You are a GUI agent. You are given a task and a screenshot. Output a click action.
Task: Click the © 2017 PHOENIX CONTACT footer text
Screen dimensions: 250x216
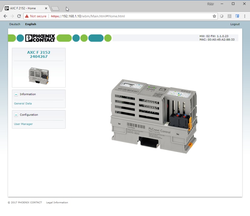(25, 202)
